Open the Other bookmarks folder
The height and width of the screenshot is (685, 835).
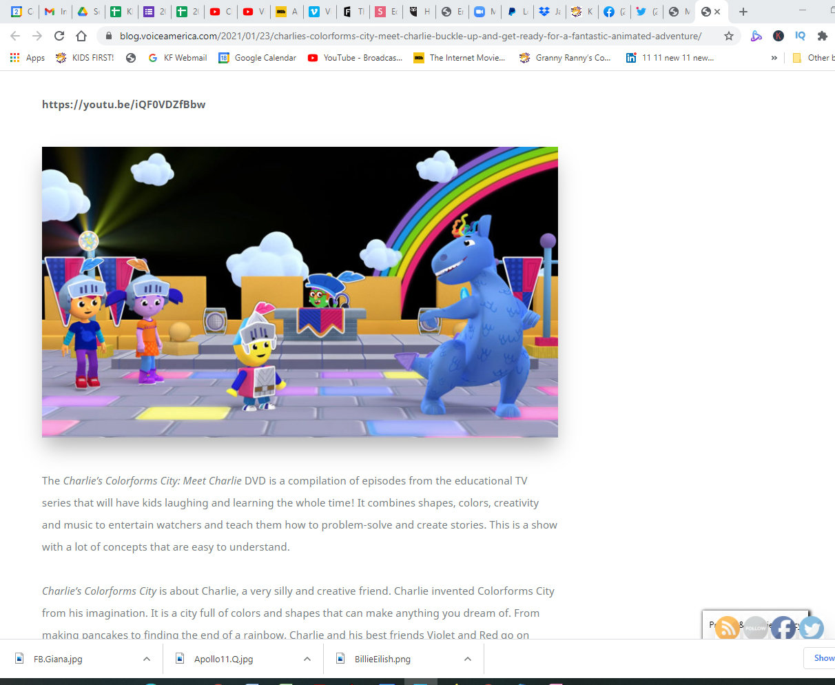coord(813,58)
